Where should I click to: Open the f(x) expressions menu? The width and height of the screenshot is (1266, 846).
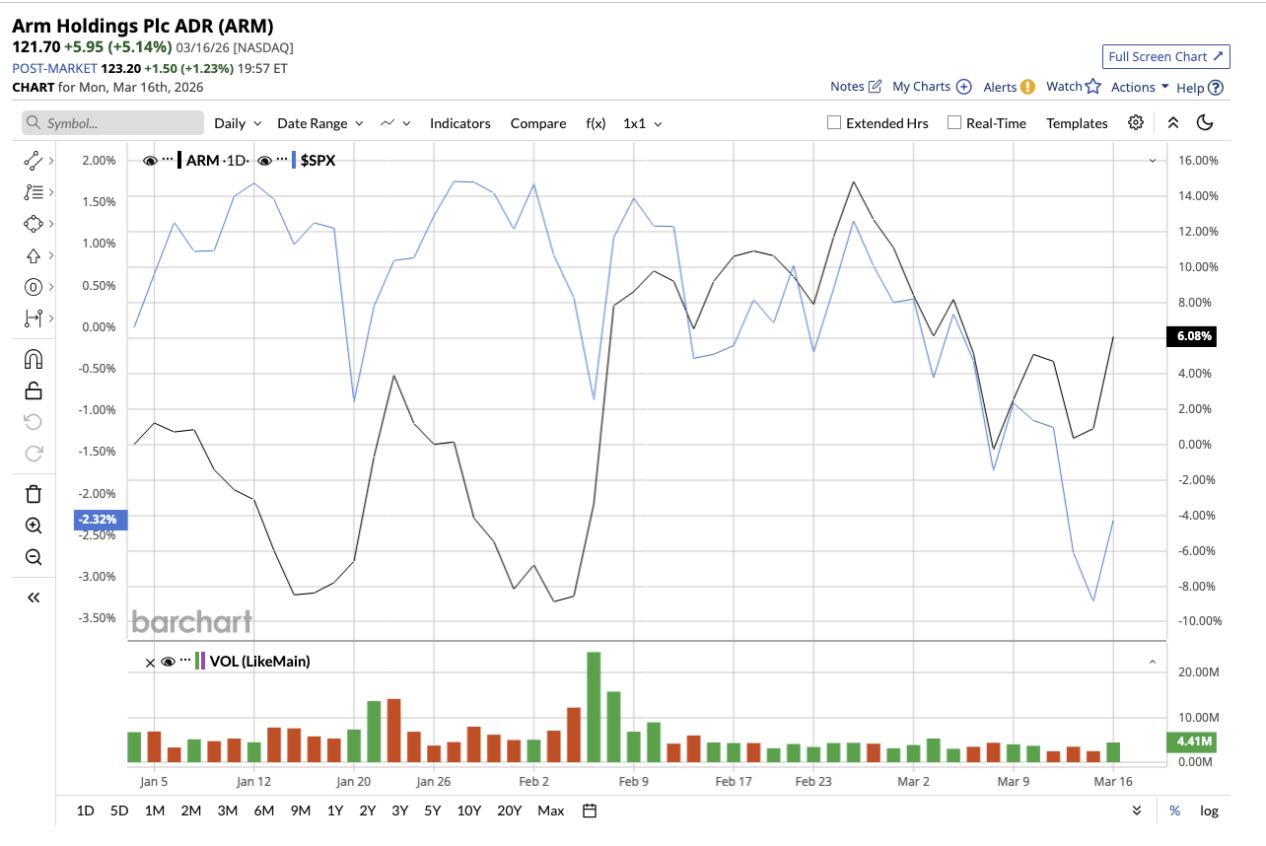(x=596, y=123)
